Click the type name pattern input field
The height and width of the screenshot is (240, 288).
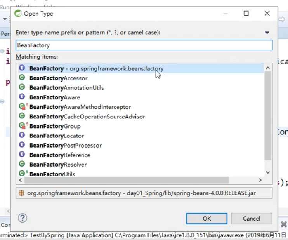(x=144, y=45)
